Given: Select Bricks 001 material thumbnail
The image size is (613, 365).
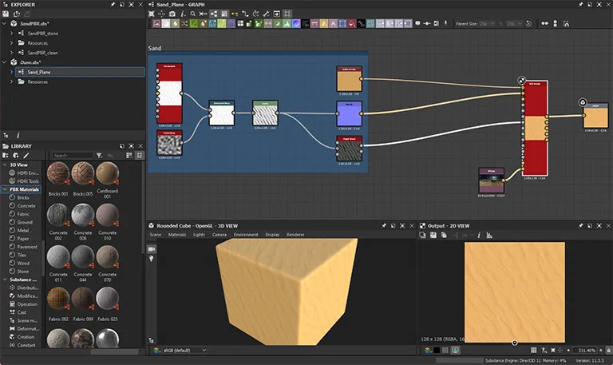Looking at the screenshot, I should (x=58, y=173).
